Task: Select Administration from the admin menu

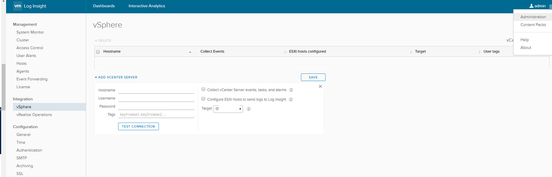Action: 533,17
